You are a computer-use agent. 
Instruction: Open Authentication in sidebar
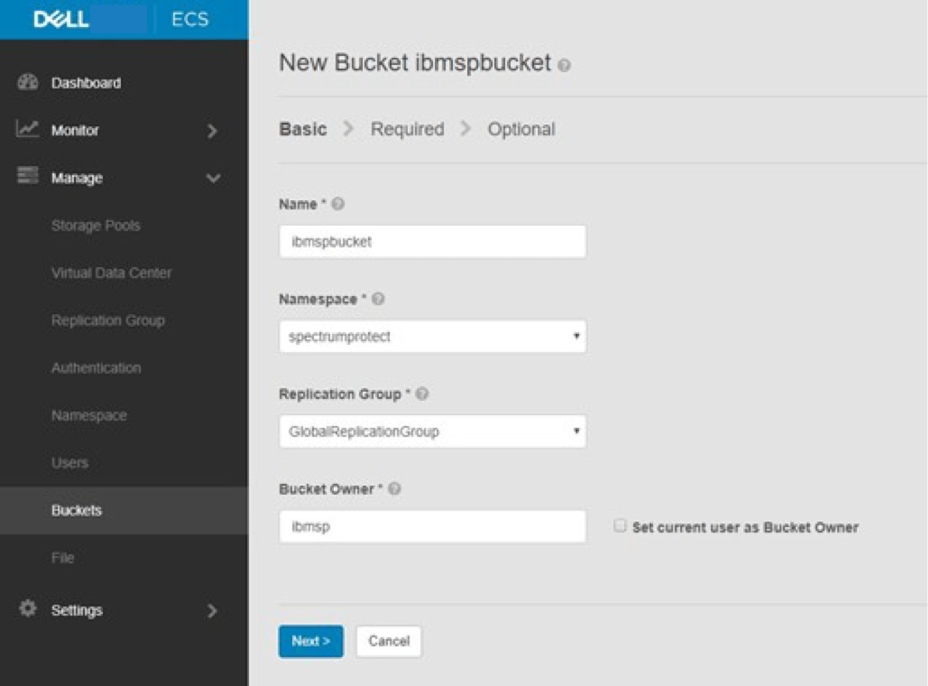pos(96,368)
